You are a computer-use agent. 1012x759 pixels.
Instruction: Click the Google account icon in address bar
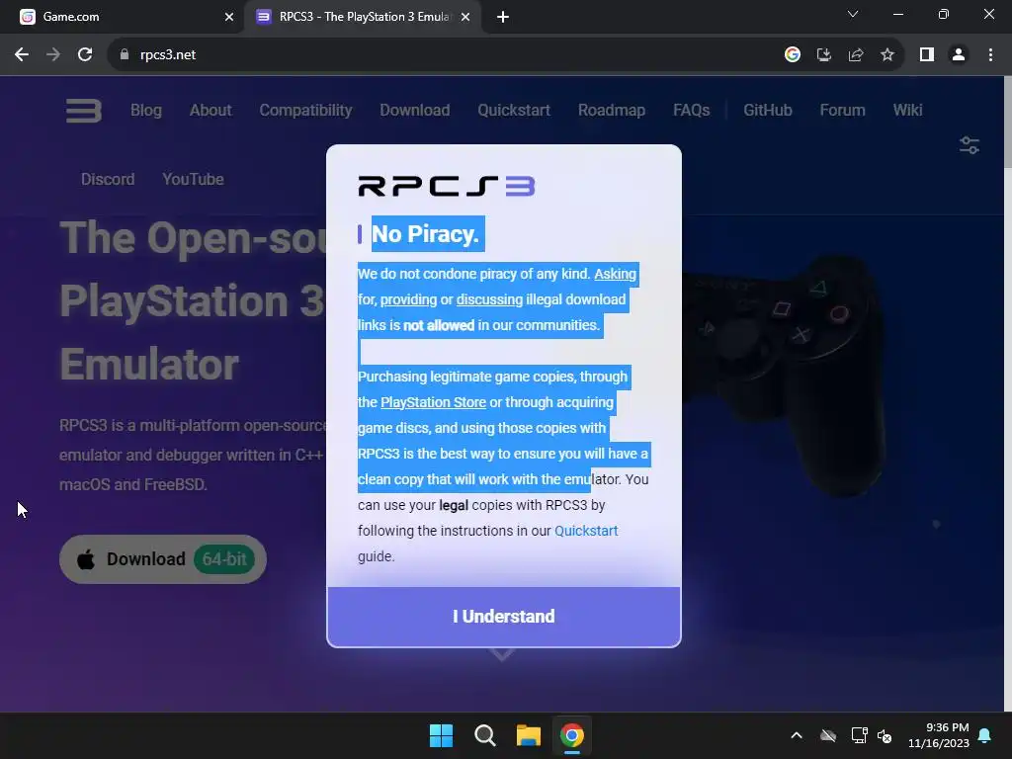click(x=793, y=55)
